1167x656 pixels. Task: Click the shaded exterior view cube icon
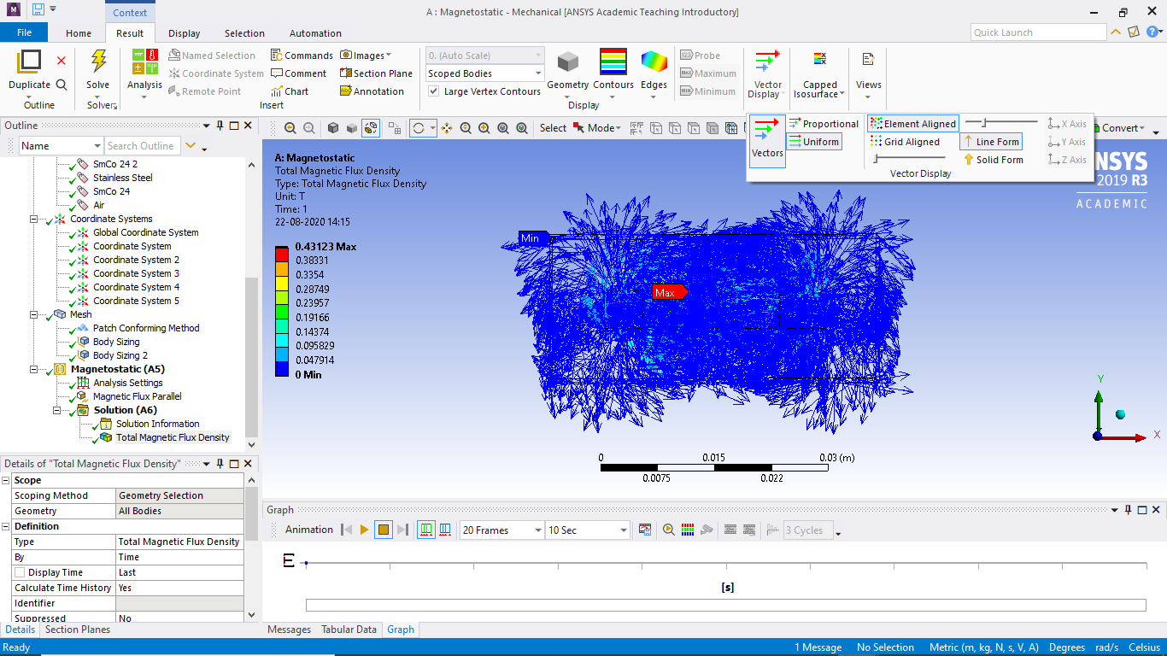pyautogui.click(x=333, y=128)
